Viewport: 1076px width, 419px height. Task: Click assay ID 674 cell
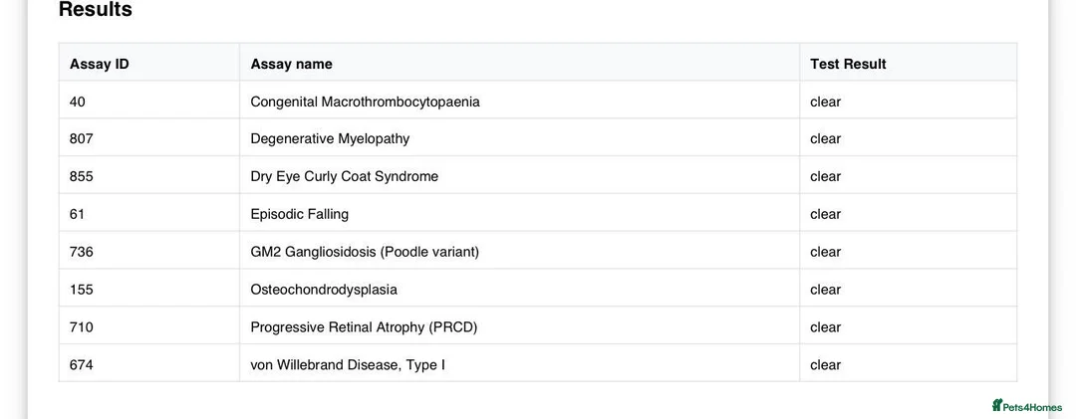point(81,365)
